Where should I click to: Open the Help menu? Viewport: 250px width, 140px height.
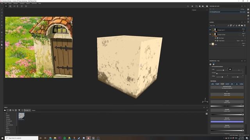(x=40, y=3)
